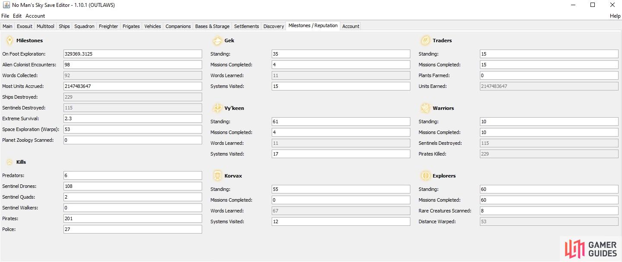The image size is (622, 262).
Task: Click the Sentinel Walkers kills field
Action: point(133,208)
